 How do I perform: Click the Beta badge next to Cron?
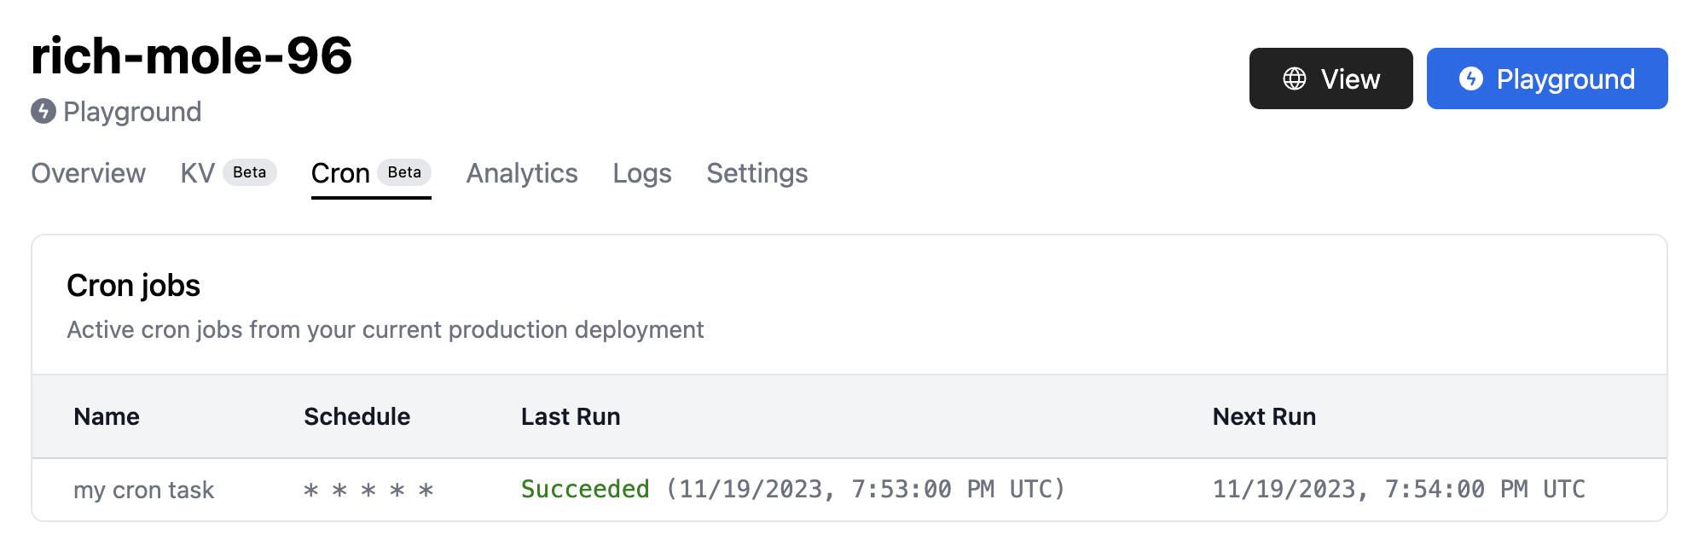403,172
